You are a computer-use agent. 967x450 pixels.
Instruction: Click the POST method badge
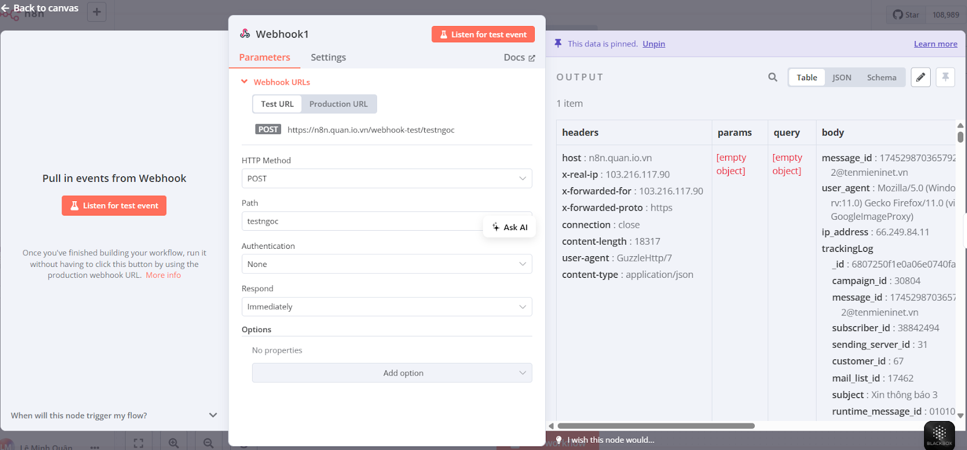click(x=268, y=129)
